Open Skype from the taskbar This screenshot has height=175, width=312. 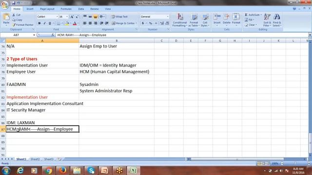click(91, 171)
